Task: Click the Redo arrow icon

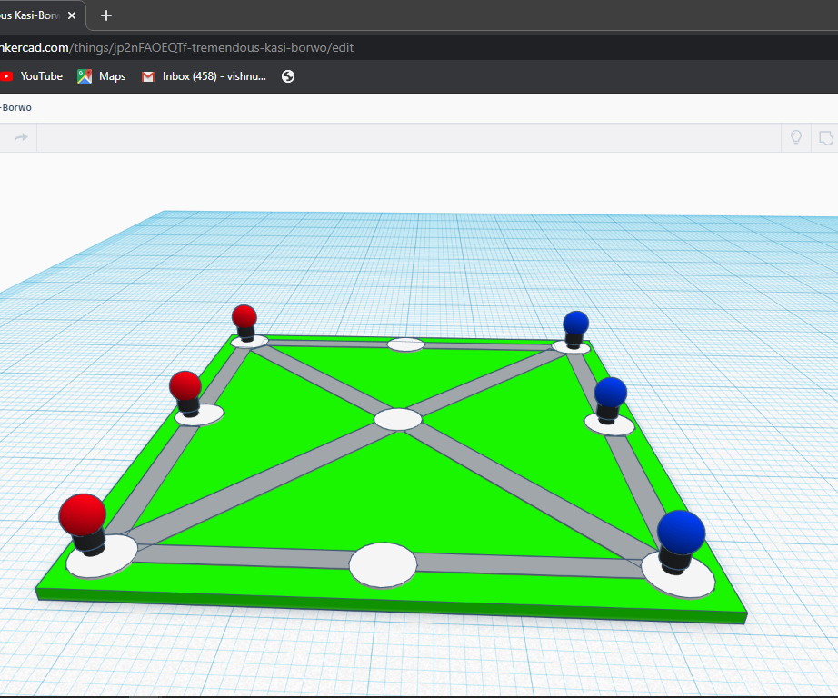Action: click(x=18, y=137)
